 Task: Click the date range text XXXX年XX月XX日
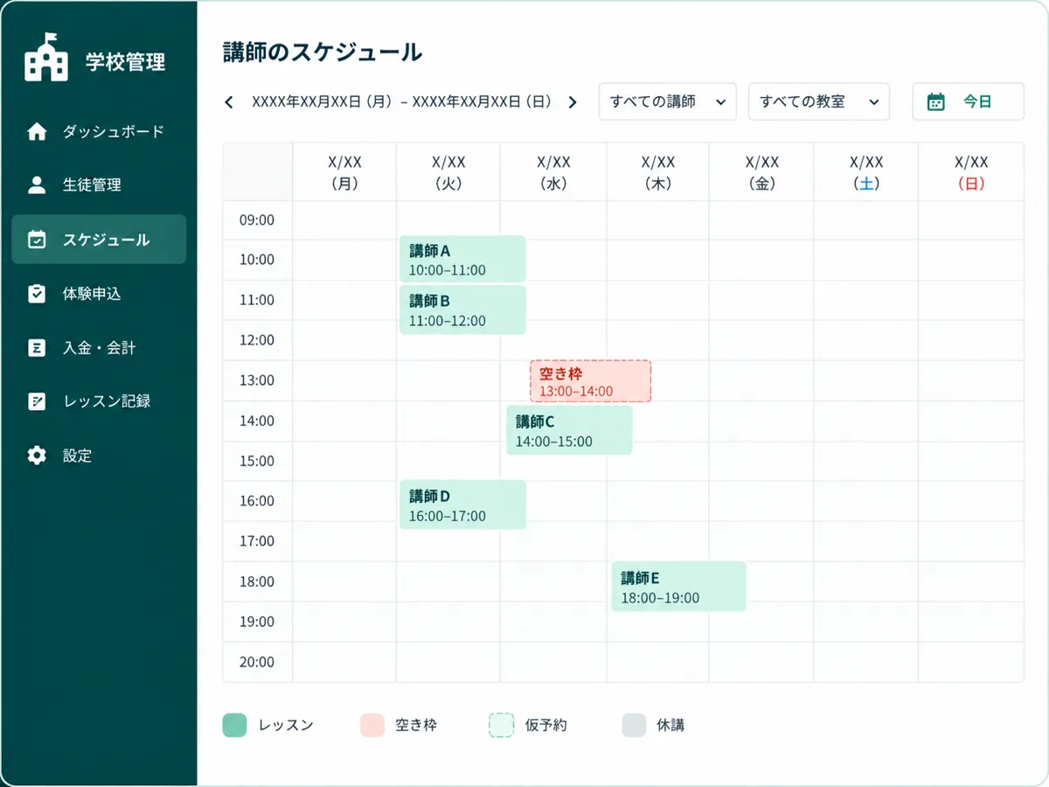(402, 102)
